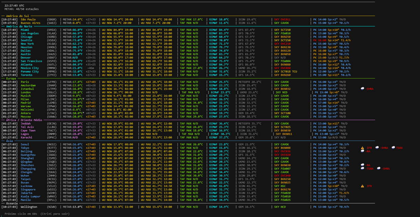Viewport: 420px width, 217px height.
Task: Click the Próximo ciclo em 60s footer text
Action: (20, 214)
